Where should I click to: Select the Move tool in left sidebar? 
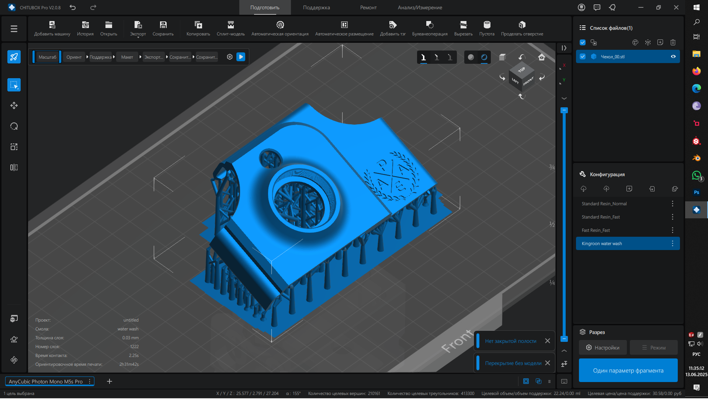14,106
